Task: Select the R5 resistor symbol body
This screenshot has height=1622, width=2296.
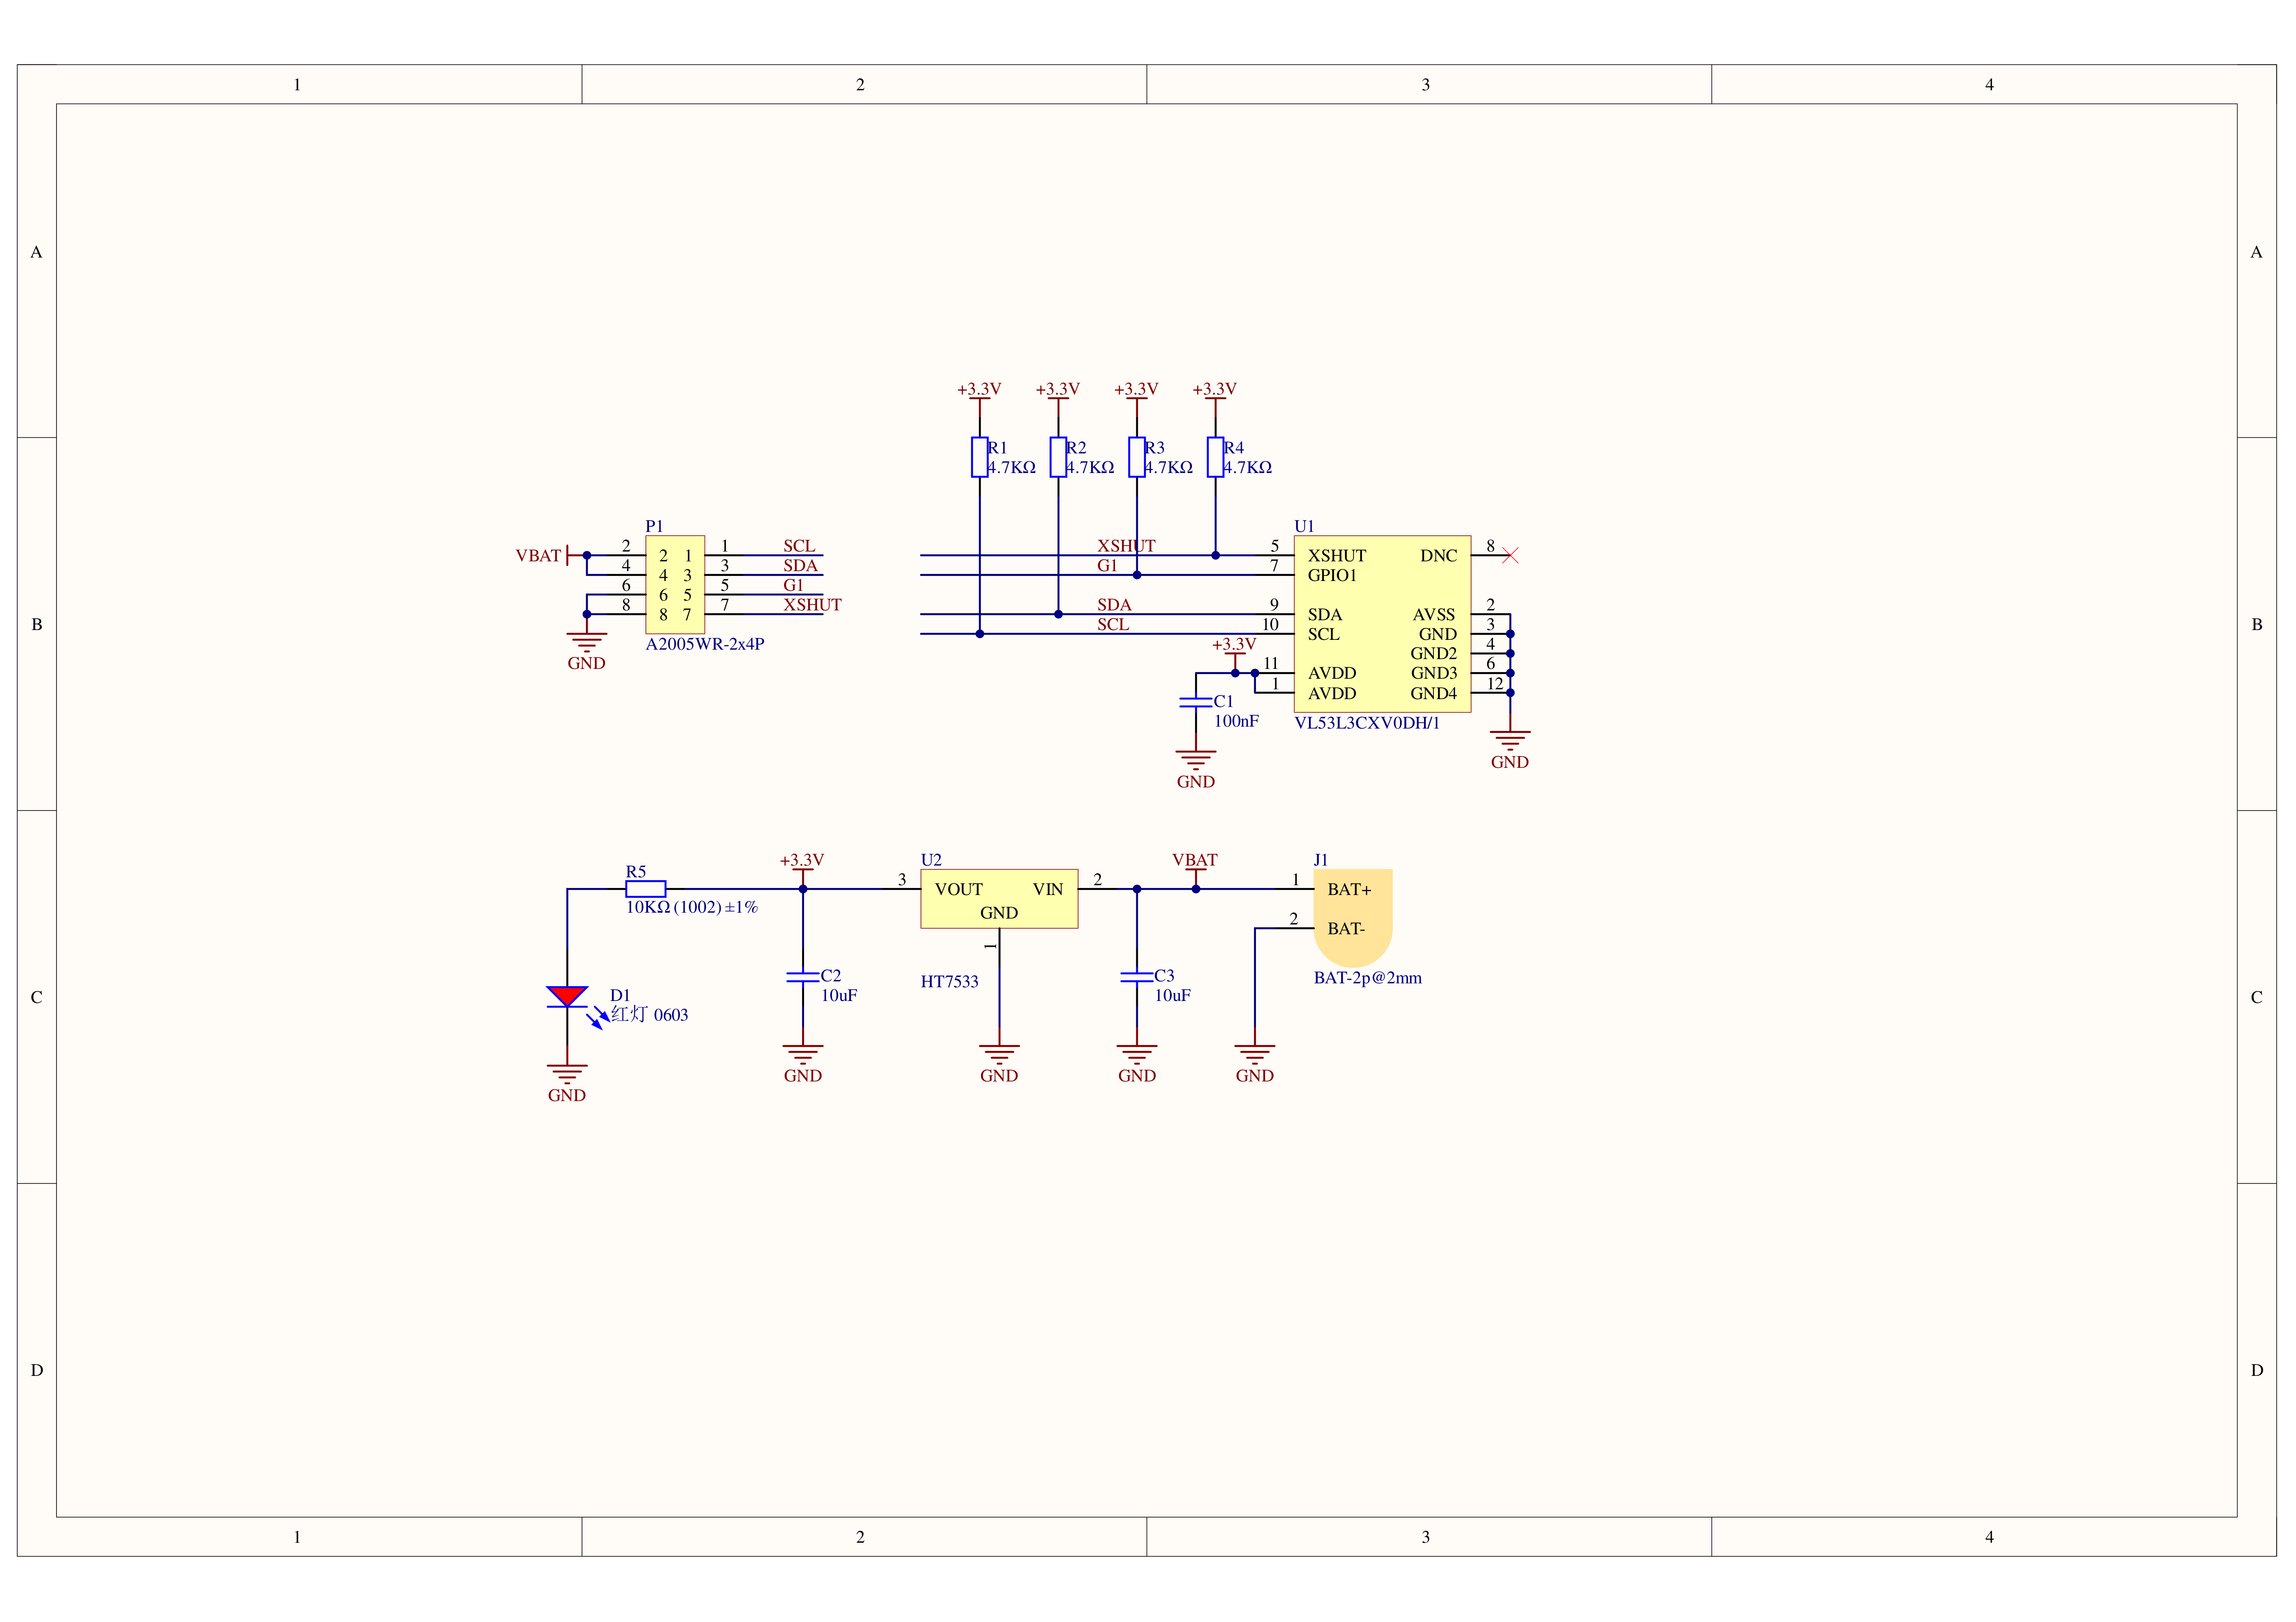Action: coord(646,889)
